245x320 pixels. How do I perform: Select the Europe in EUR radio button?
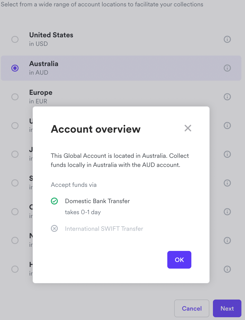[x=15, y=97]
